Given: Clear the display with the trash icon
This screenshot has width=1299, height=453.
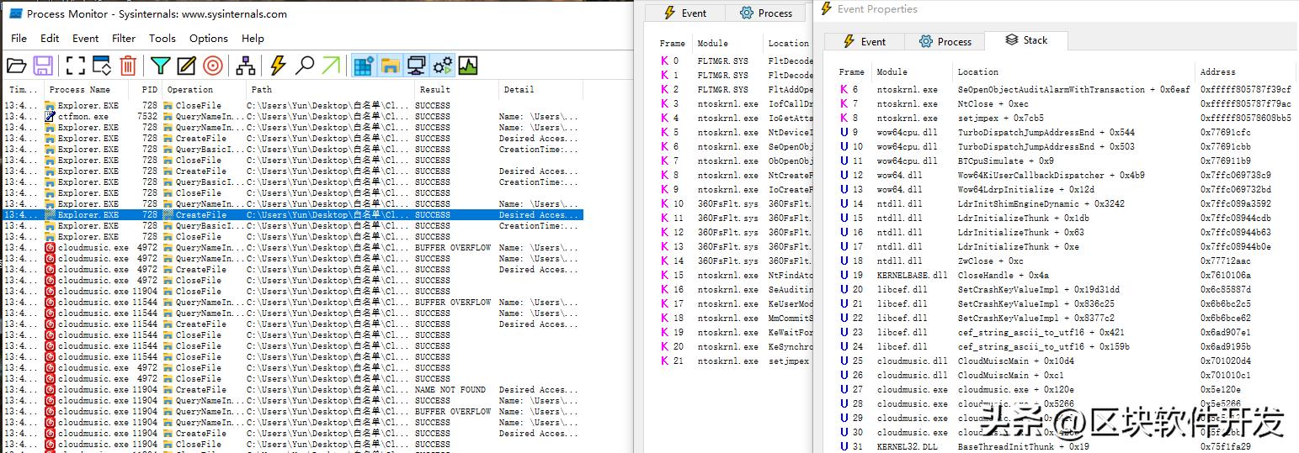Looking at the screenshot, I should [x=128, y=66].
